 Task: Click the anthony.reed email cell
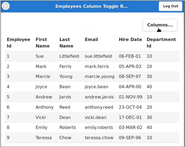(x=99, y=107)
